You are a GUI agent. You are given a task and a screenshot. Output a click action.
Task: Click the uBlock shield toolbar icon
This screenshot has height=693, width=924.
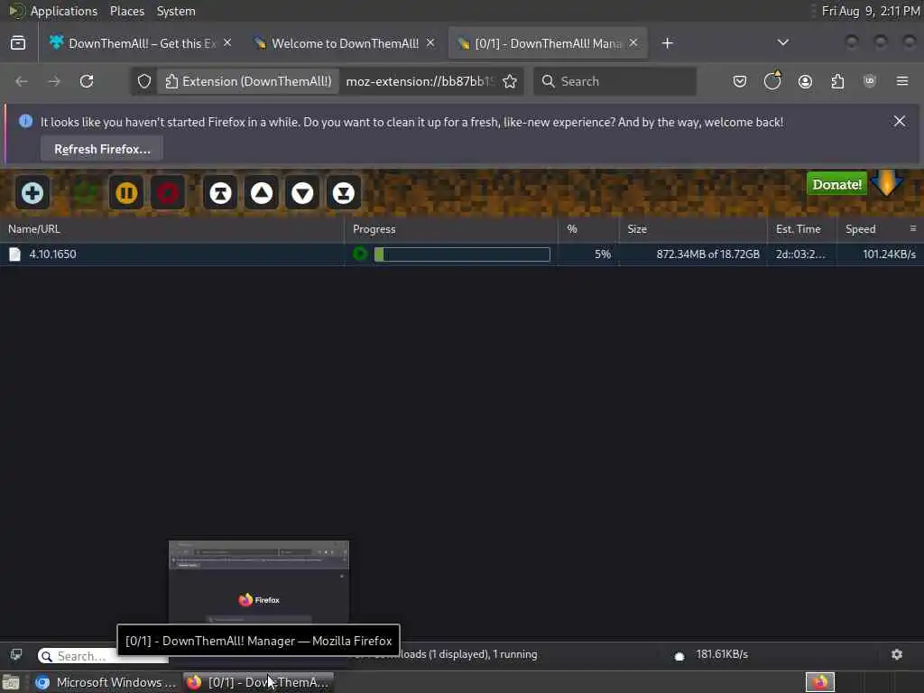pos(870,81)
